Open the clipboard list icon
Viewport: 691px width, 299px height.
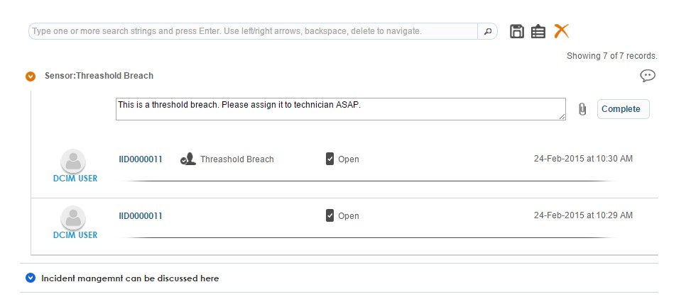pyautogui.click(x=538, y=31)
